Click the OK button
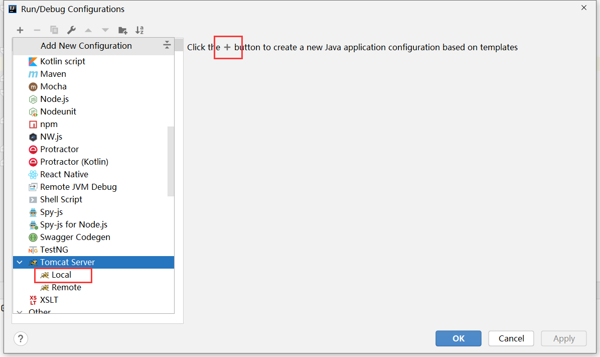Viewport: 600px width, 357px height. point(459,338)
